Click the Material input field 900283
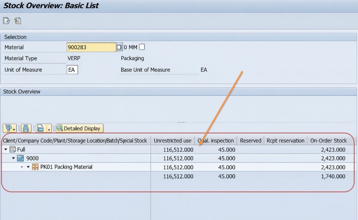 pos(91,47)
